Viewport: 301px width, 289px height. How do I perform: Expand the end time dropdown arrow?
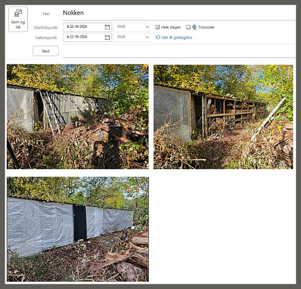pos(147,37)
